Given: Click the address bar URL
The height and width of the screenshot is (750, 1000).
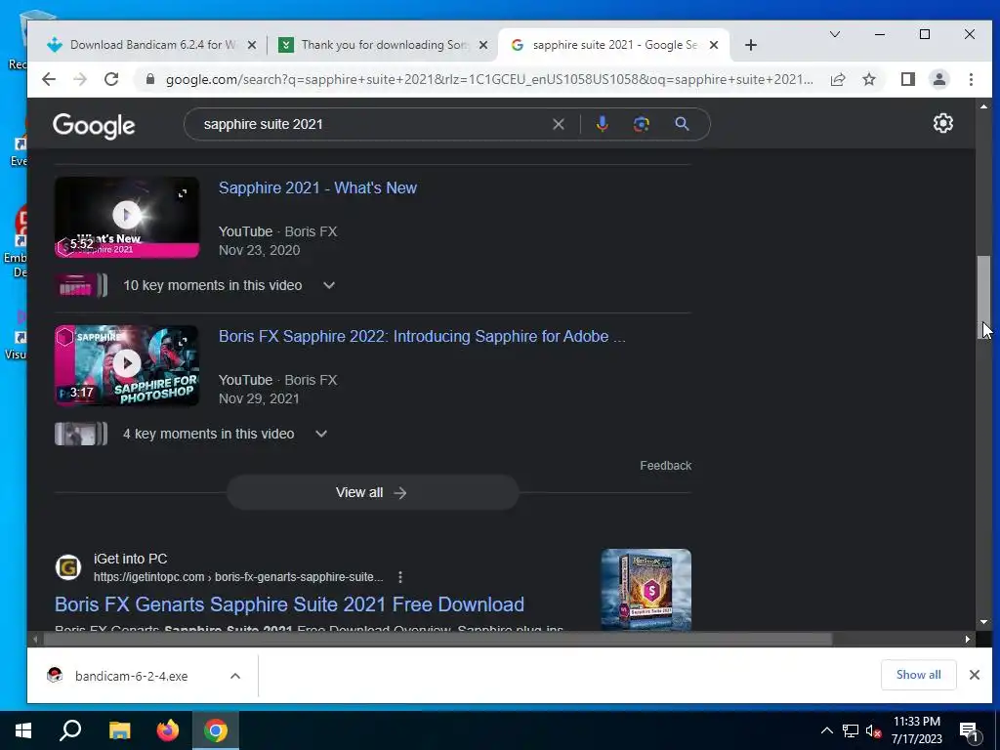Looking at the screenshot, I should [489, 79].
